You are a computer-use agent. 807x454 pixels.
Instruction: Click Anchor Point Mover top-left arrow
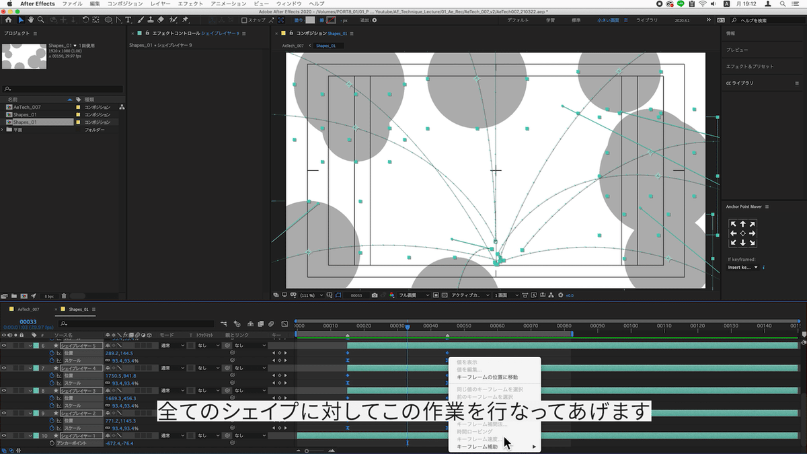(734, 224)
